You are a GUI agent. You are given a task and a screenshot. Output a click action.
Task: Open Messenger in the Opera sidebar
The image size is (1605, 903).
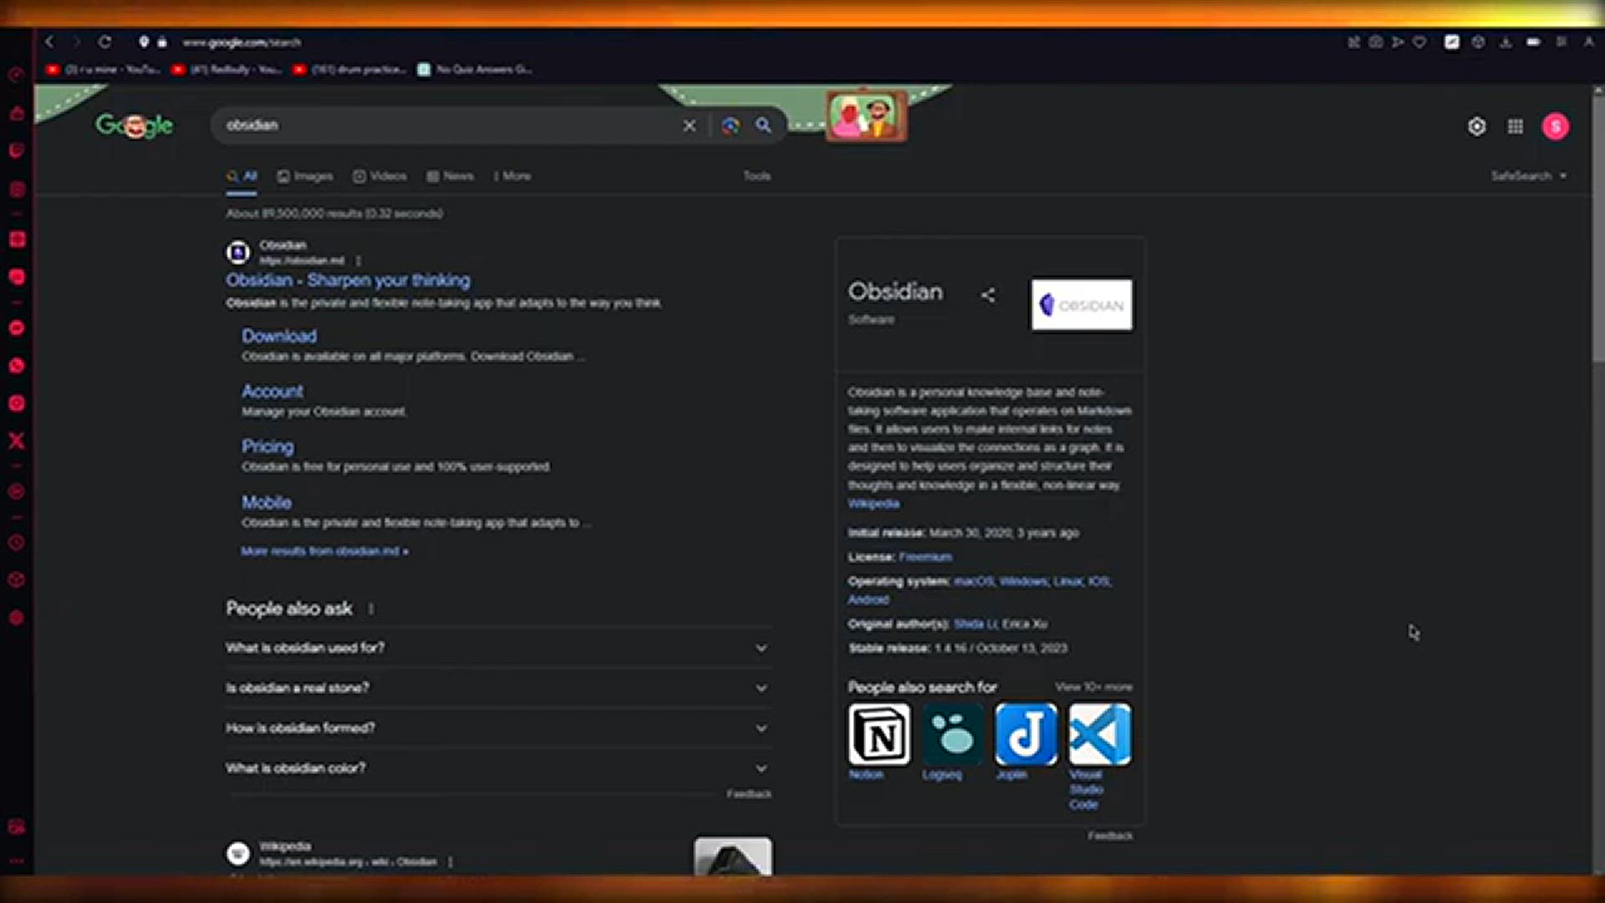(17, 328)
